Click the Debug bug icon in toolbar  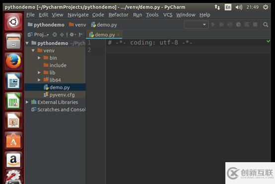point(221,25)
